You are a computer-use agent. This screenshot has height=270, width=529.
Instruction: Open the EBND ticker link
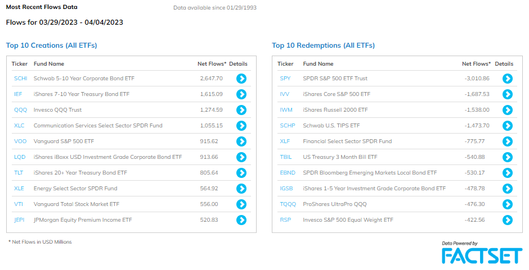pyautogui.click(x=288, y=173)
